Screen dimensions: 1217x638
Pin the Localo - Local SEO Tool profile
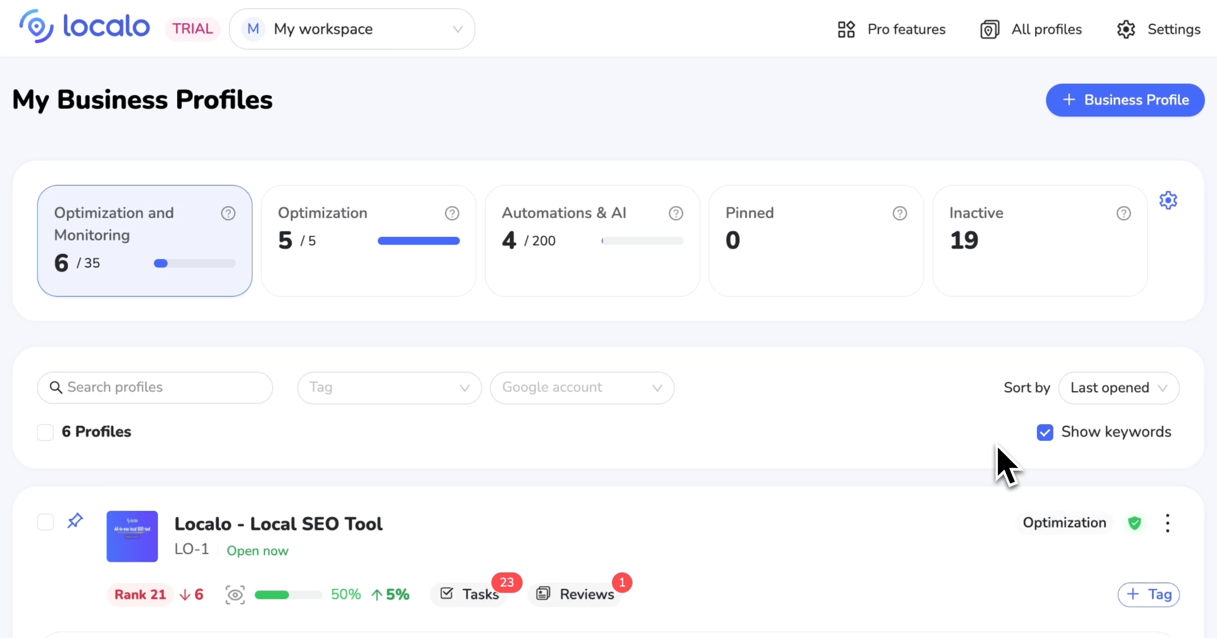click(x=75, y=521)
